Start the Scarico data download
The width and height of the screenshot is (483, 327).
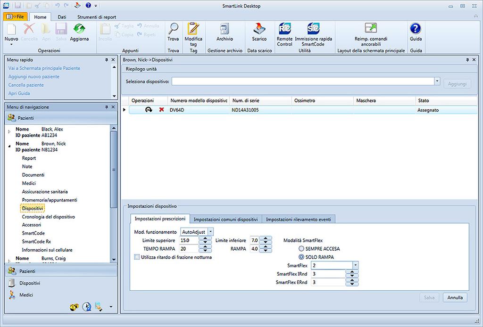click(259, 29)
